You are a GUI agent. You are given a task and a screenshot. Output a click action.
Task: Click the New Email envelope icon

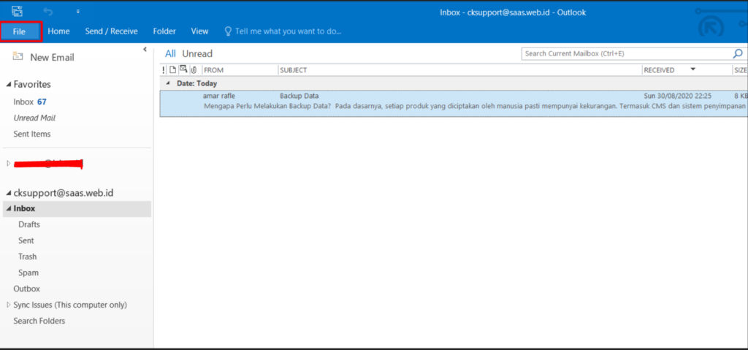pos(18,56)
